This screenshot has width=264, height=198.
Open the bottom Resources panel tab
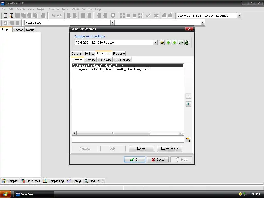[x=31, y=181]
